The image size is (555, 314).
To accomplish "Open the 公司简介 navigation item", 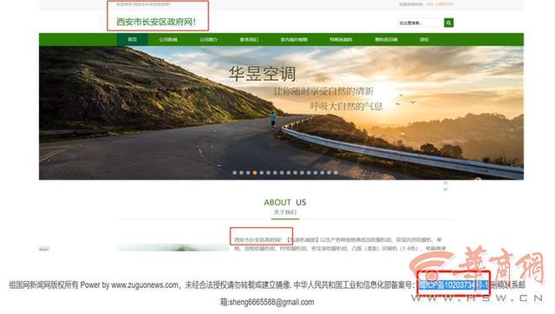I will [208, 39].
